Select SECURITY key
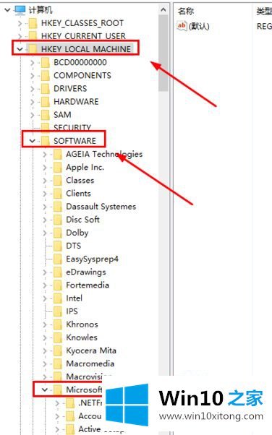Viewport: 272px width, 435px height. (72, 128)
